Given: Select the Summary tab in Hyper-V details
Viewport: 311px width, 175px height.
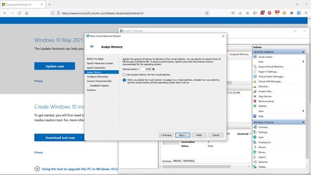Looking at the screenshot, I should pyautogui.click(x=167, y=161).
